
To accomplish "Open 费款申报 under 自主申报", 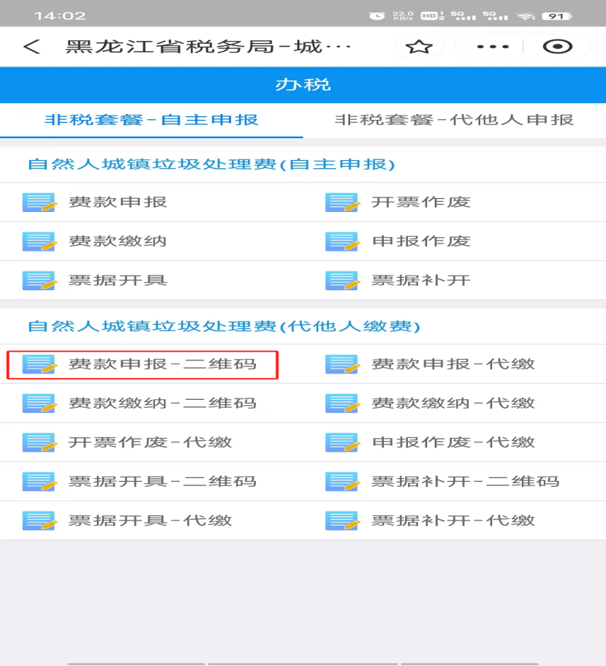I will click(x=118, y=203).
